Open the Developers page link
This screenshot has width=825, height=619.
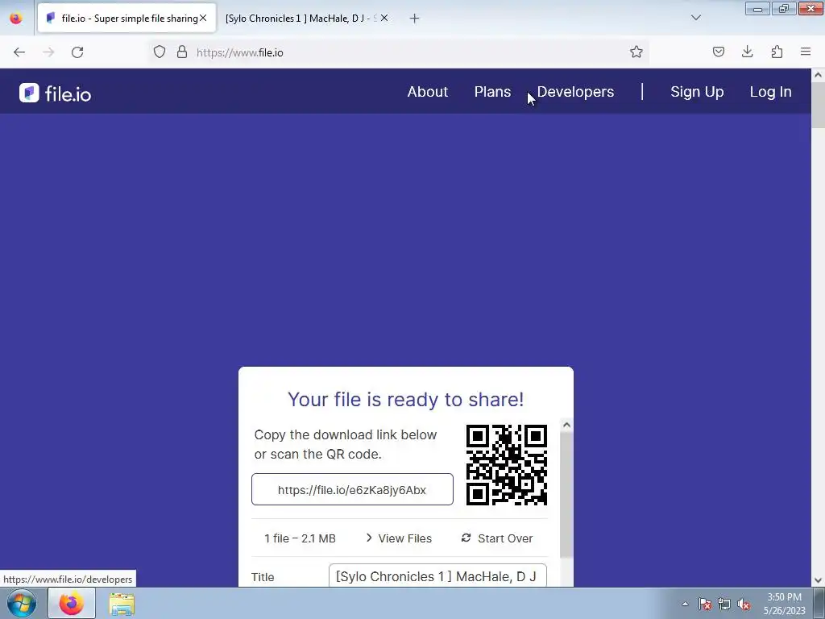pos(575,92)
